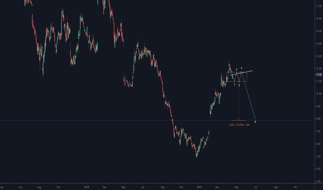Select wave label 1 below the rectangle
The width and height of the screenshot is (323, 190).
pyautogui.click(x=234, y=84)
